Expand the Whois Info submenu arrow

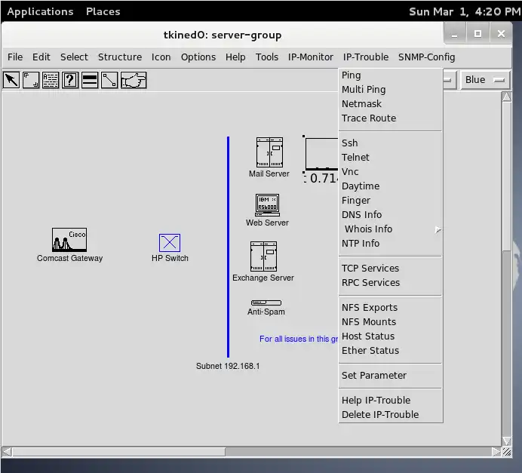438,229
